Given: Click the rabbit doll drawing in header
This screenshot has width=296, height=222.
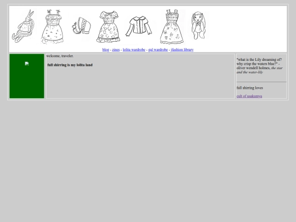Looking at the screenshot, I should pos(23,26).
